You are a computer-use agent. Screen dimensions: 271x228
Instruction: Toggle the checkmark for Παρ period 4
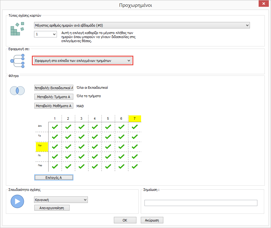click(95, 166)
